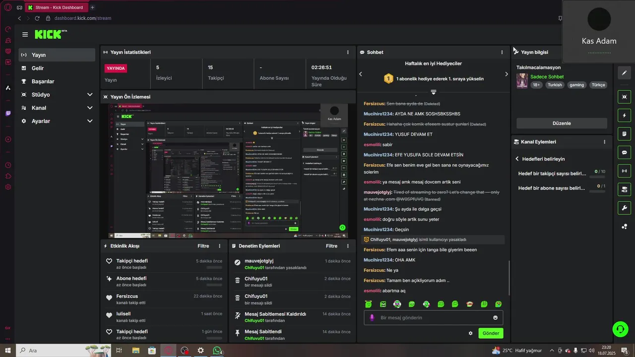
Task: Open Denetim Eylemleri three-dot menu
Action: point(348,246)
